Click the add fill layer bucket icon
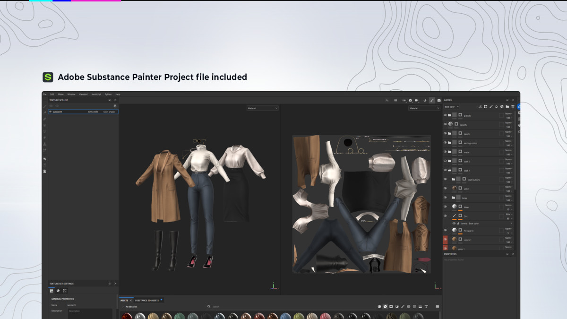567x319 pixels. [x=496, y=107]
